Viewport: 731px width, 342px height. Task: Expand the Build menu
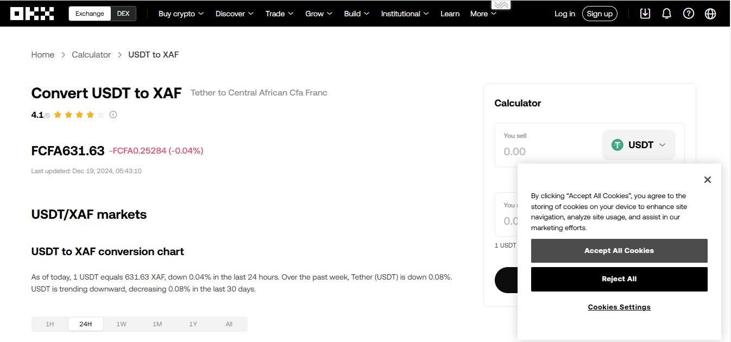click(x=357, y=14)
